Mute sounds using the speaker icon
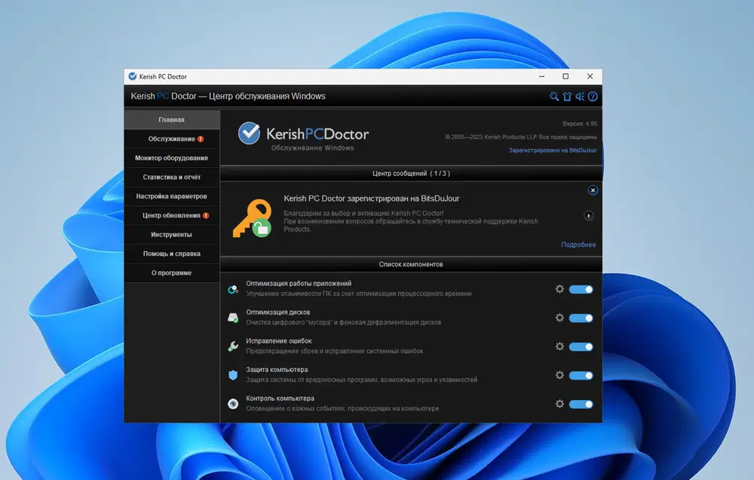 [x=580, y=97]
